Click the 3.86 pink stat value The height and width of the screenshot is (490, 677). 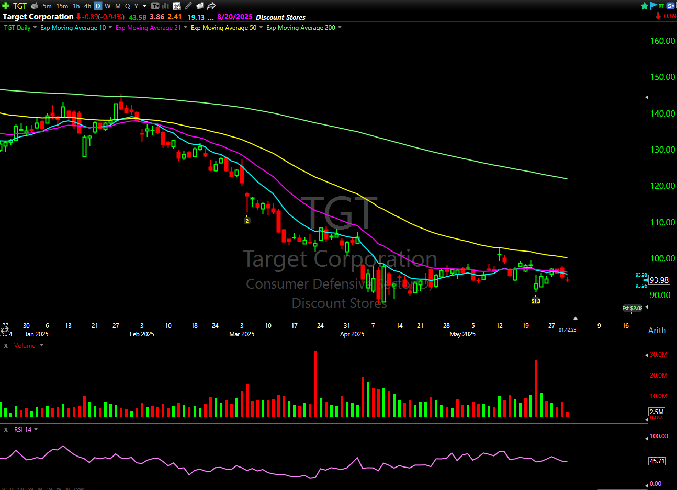[157, 17]
